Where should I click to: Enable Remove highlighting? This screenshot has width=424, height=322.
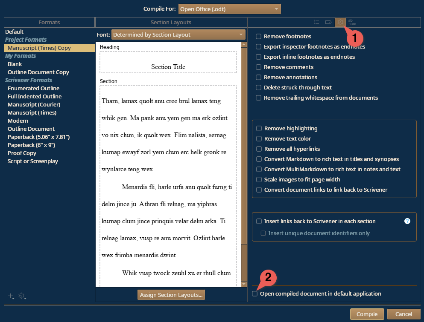[x=259, y=128]
